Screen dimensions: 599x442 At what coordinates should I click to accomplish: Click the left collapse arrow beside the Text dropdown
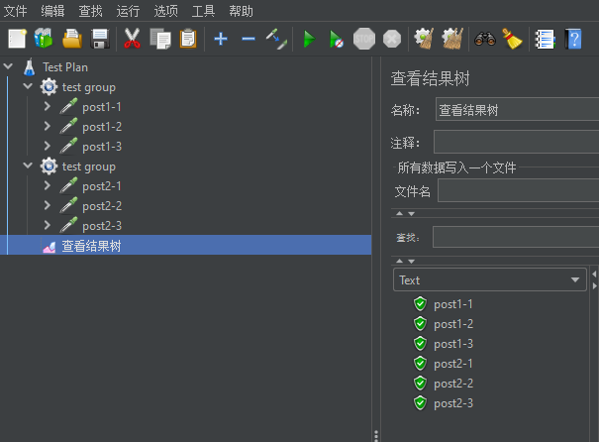594,274
